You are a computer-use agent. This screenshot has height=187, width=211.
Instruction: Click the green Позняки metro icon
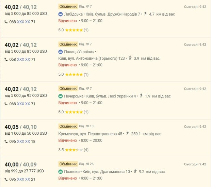[61, 172]
